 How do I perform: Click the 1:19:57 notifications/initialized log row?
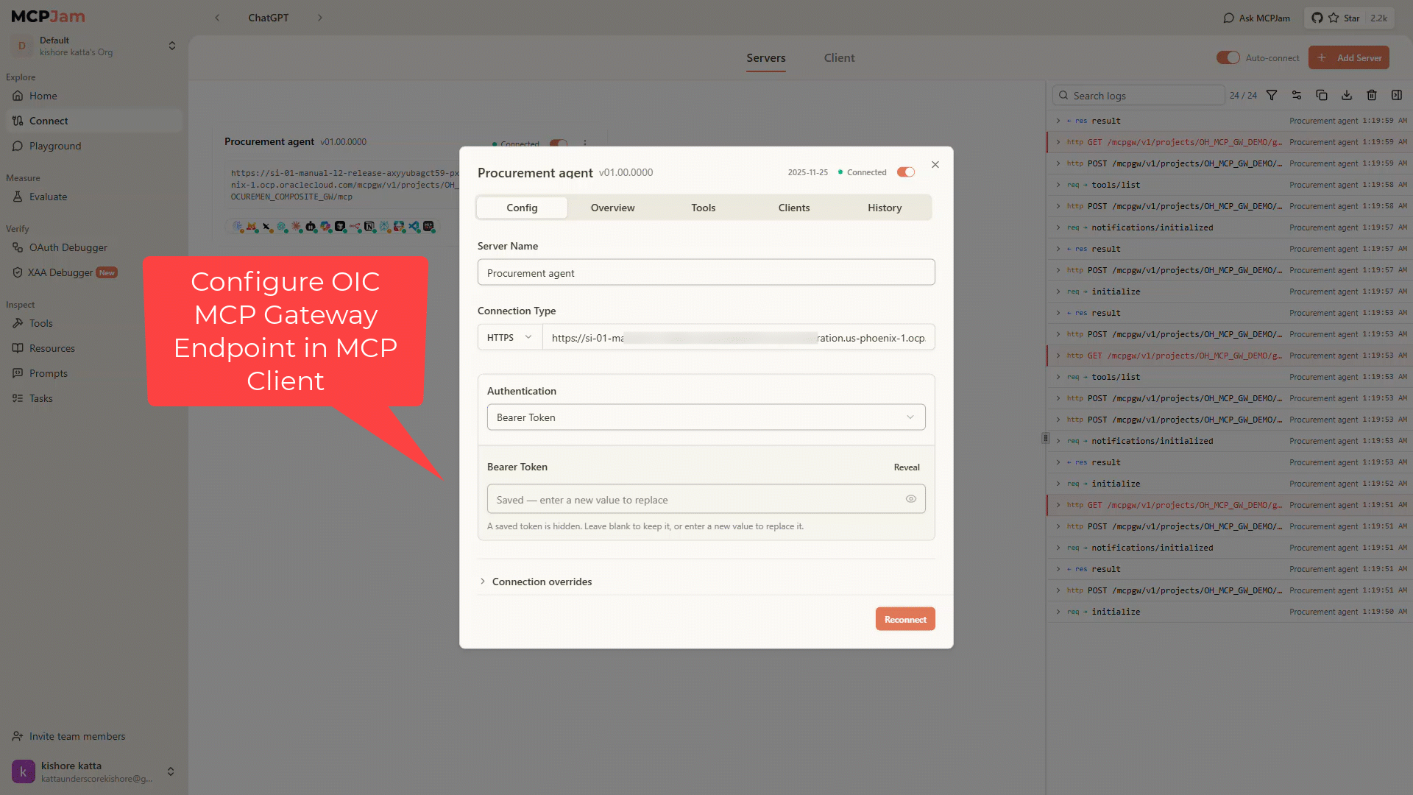(x=1229, y=227)
